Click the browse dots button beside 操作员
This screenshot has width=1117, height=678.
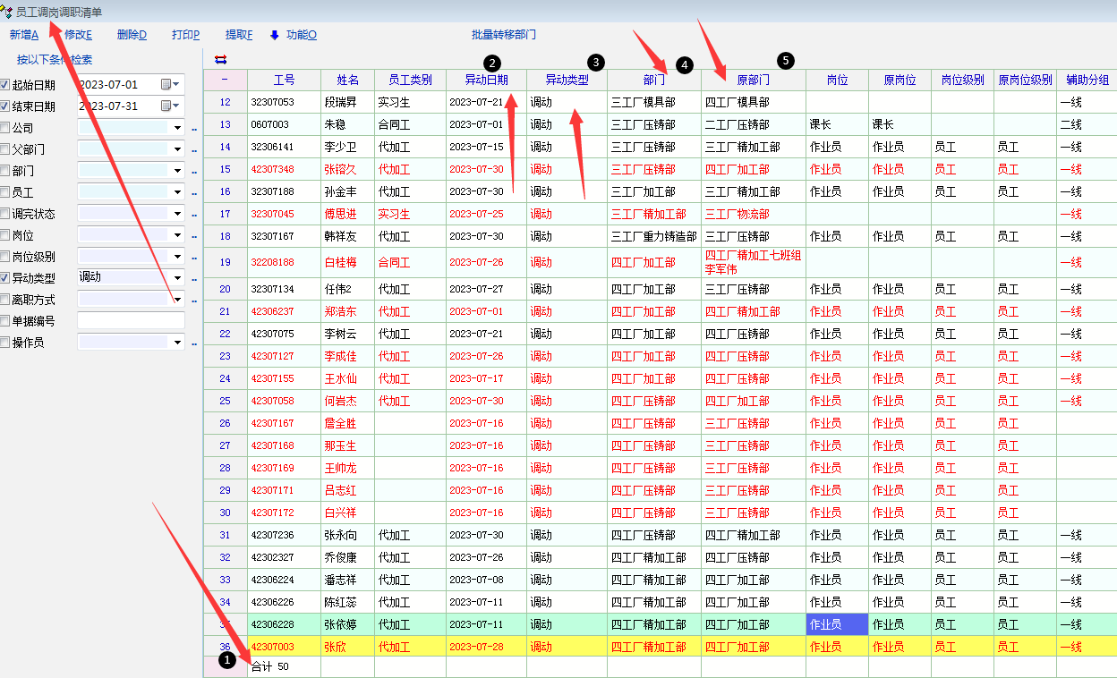pyautogui.click(x=193, y=343)
